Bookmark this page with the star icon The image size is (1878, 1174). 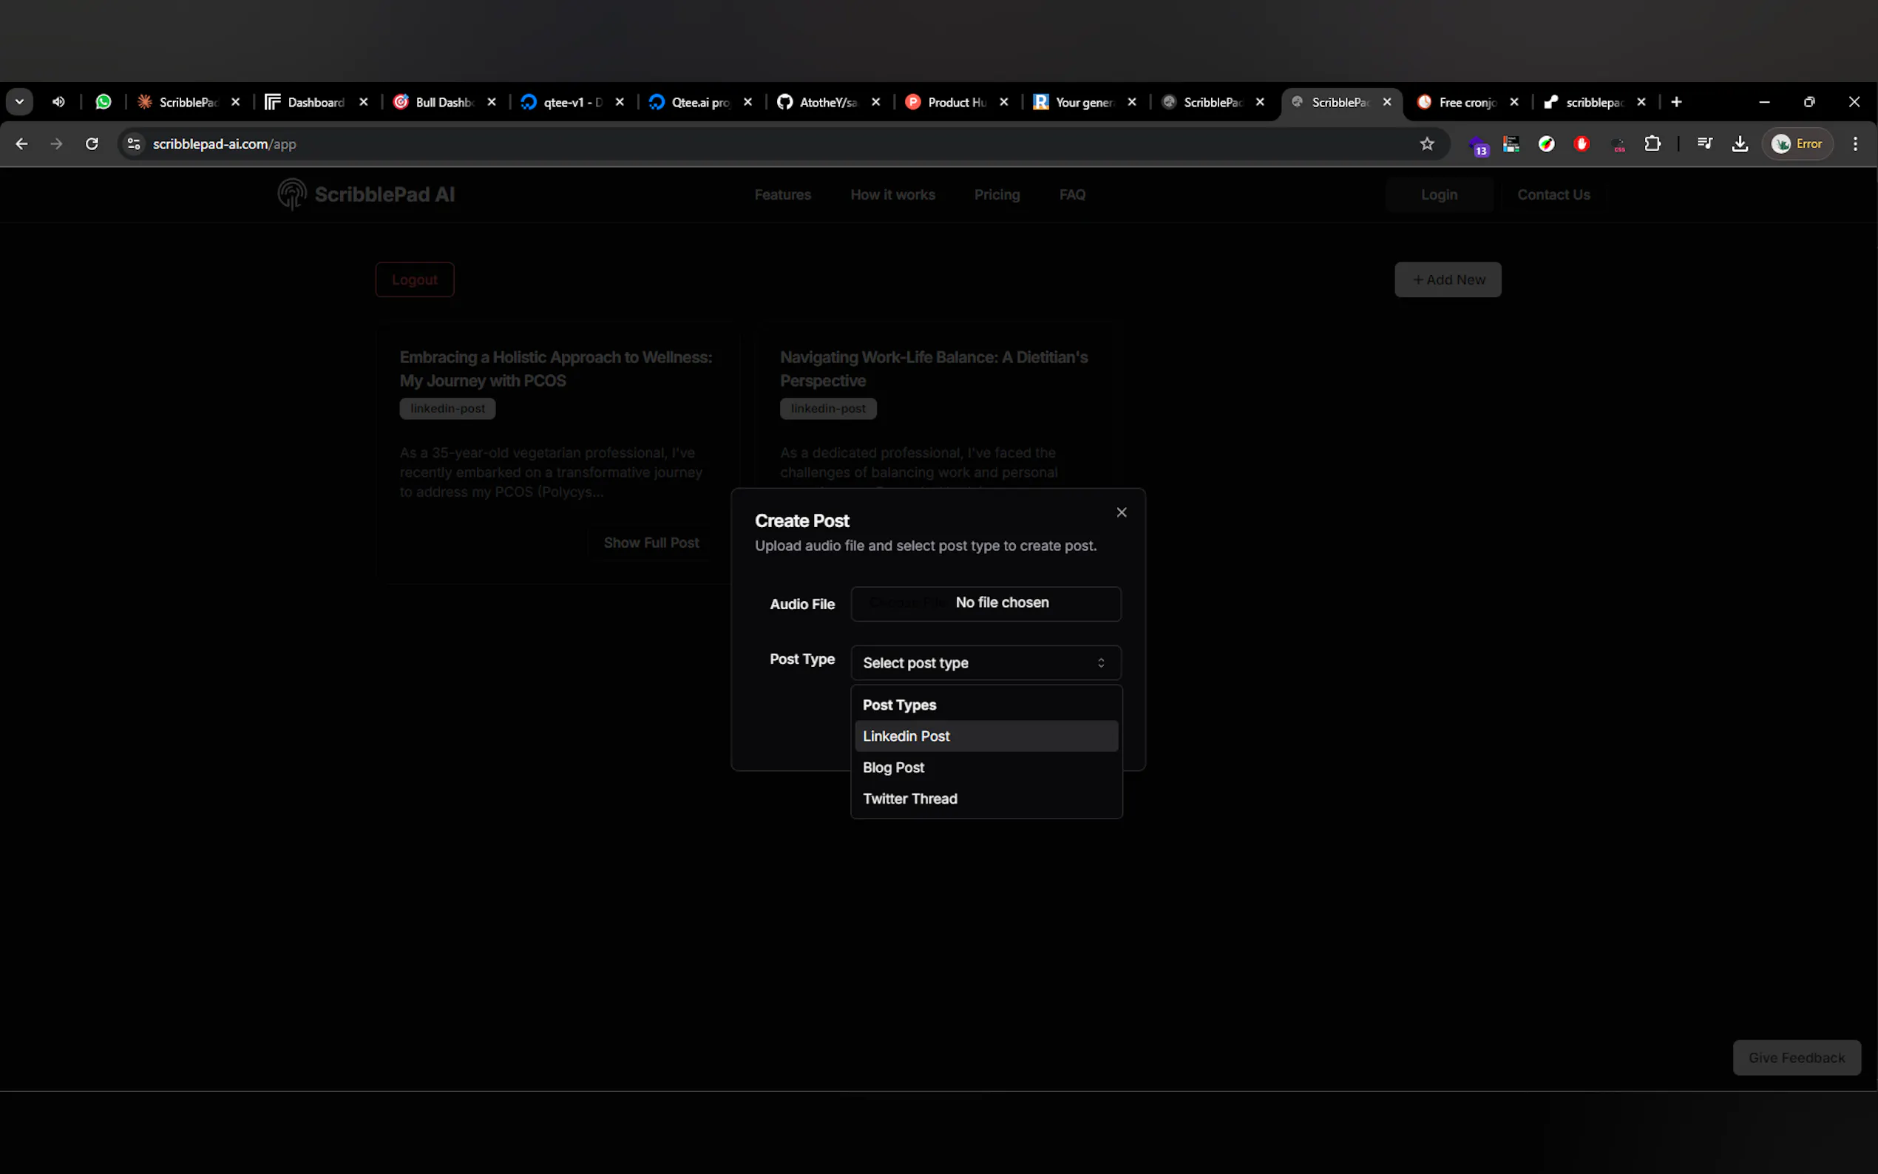click(x=1426, y=143)
